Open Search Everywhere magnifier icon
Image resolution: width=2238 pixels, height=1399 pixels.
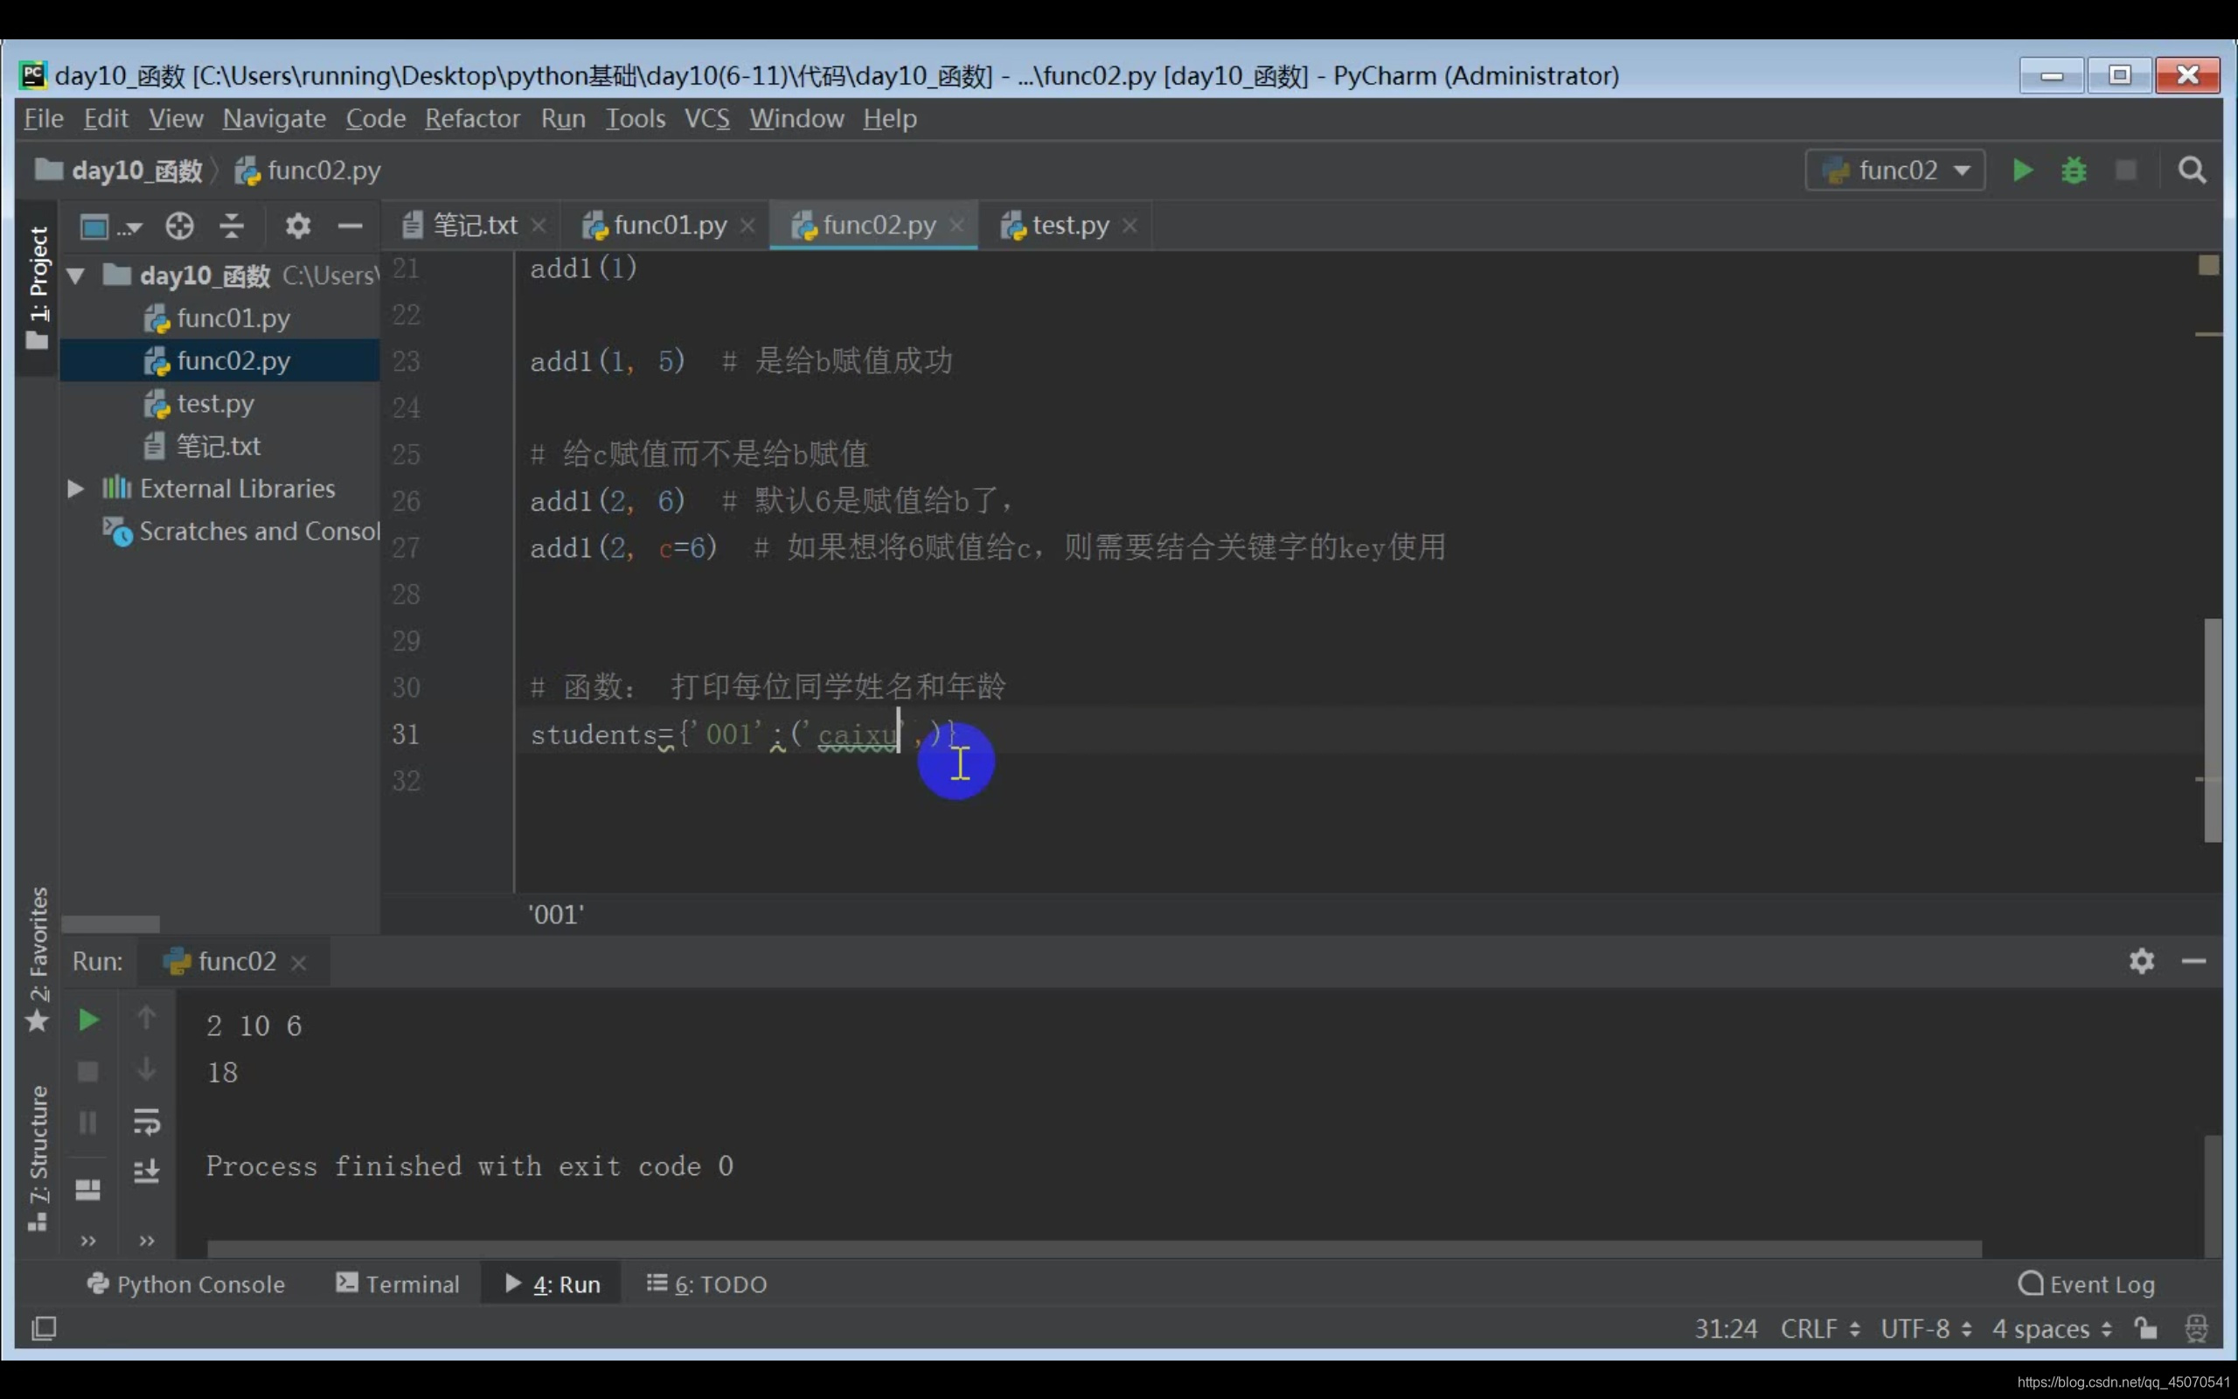2191,171
